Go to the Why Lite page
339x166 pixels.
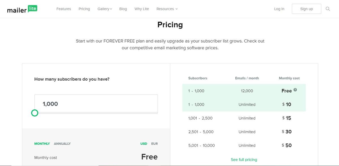coord(142,9)
